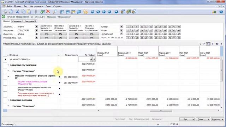Screen dimensions: 226x127
Task: Click the green Insert new record icon
Action: [42, 12]
